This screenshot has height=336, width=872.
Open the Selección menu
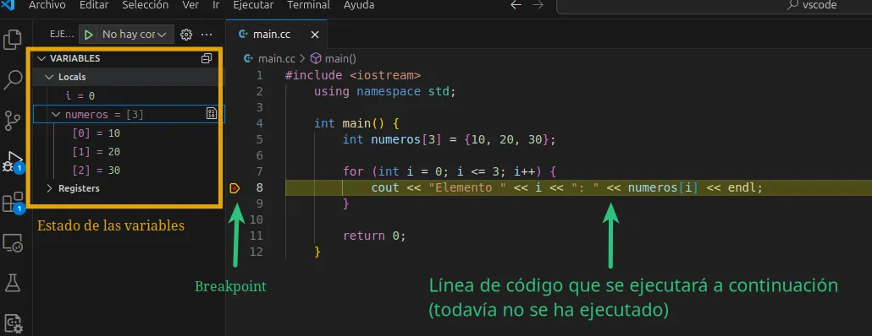[145, 5]
